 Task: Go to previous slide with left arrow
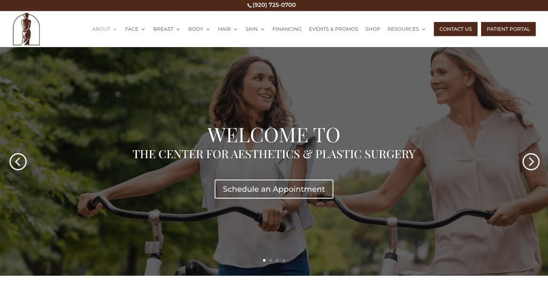[x=18, y=161]
